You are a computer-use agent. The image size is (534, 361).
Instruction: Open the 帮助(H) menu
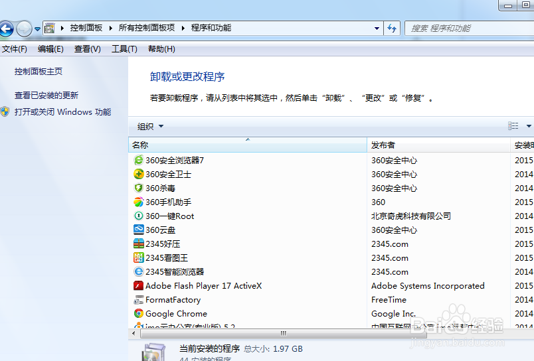(x=161, y=49)
